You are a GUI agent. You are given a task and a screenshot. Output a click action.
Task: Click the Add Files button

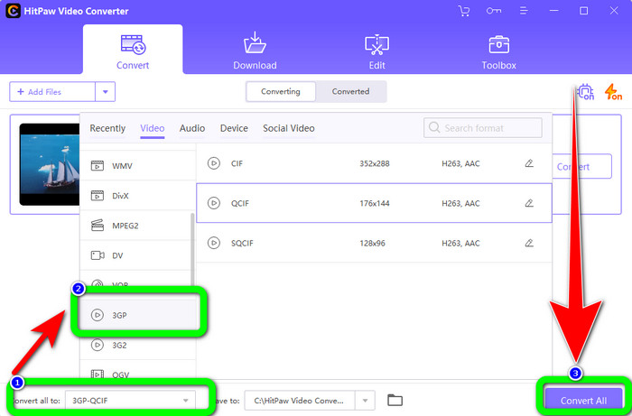pyautogui.click(x=52, y=92)
